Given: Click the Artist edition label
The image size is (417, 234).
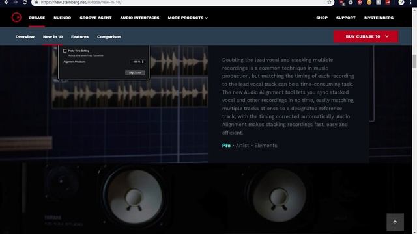Looking at the screenshot, I should tap(242, 146).
